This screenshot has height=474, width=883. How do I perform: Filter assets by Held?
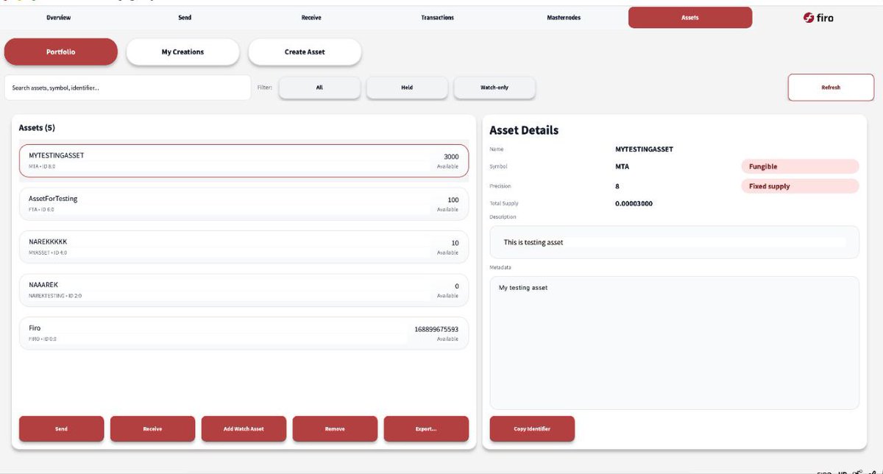pyautogui.click(x=407, y=88)
